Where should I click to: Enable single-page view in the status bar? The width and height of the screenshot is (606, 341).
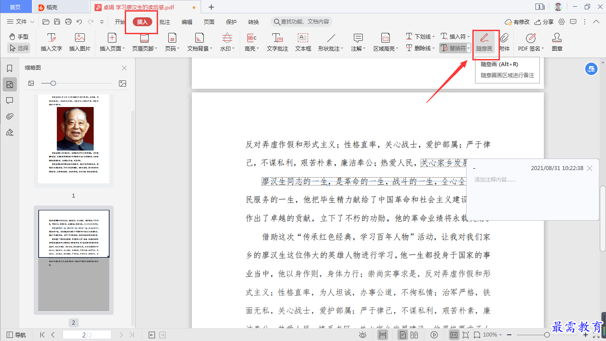pos(403,335)
